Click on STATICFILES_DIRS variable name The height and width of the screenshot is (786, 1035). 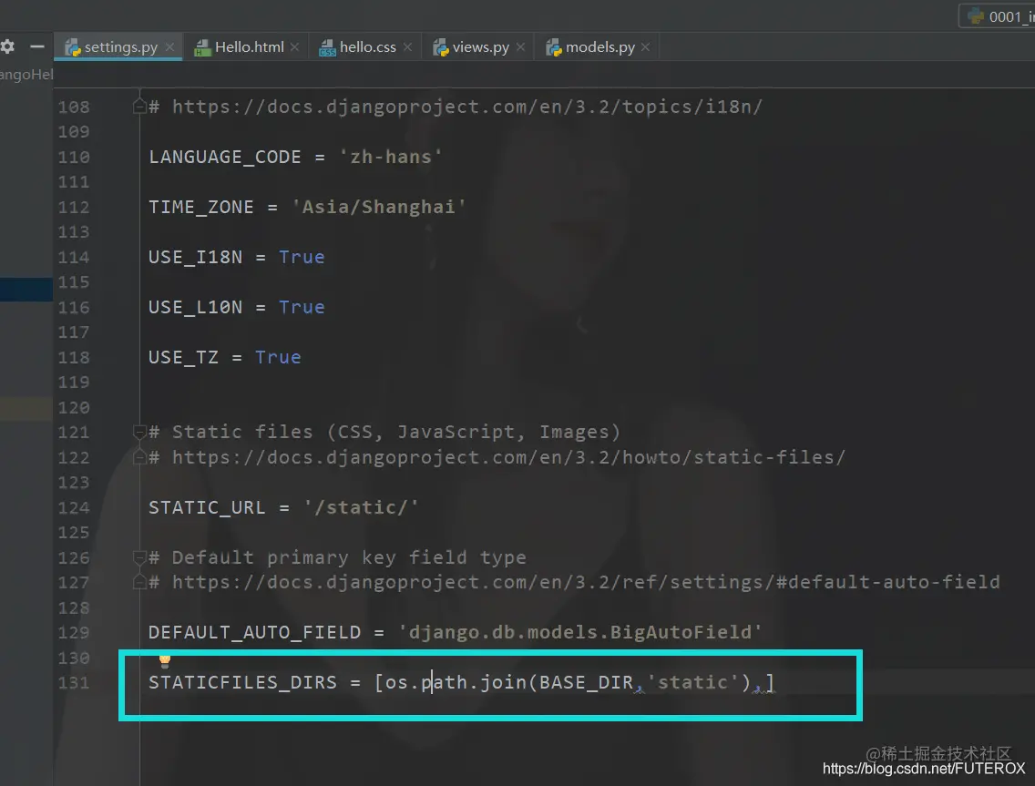coord(243,682)
